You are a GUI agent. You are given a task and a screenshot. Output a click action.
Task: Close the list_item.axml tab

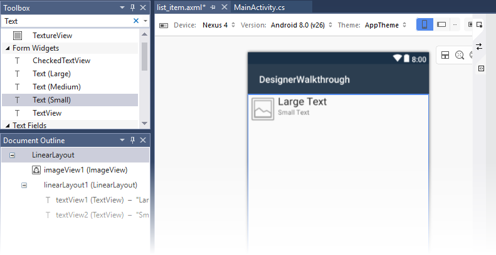pyautogui.click(x=224, y=7)
